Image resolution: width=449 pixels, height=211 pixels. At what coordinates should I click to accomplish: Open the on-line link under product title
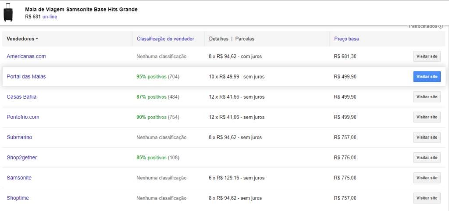50,17
